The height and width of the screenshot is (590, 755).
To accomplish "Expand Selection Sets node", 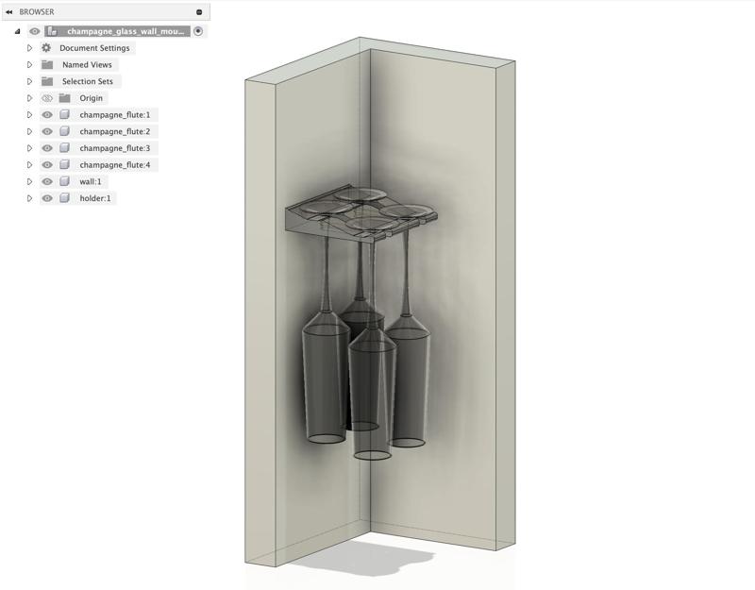I will 29,81.
